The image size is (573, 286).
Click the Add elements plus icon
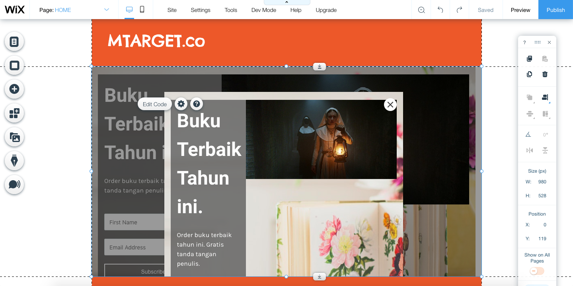(14, 89)
